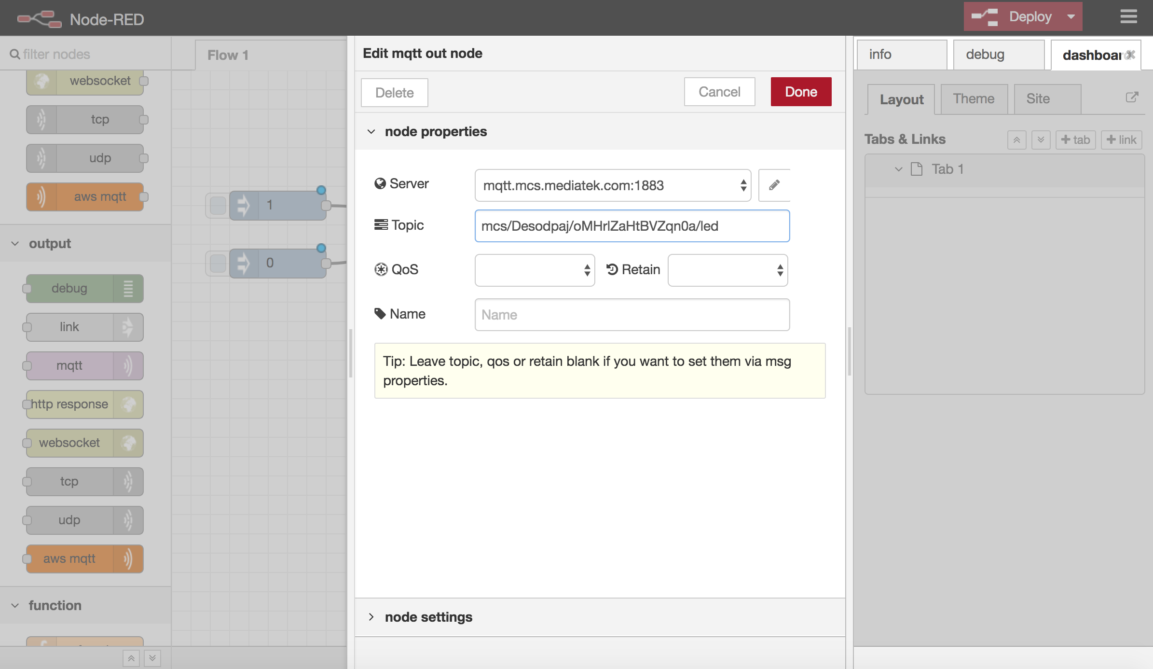
Task: Select the udp input palette node
Action: click(x=85, y=158)
